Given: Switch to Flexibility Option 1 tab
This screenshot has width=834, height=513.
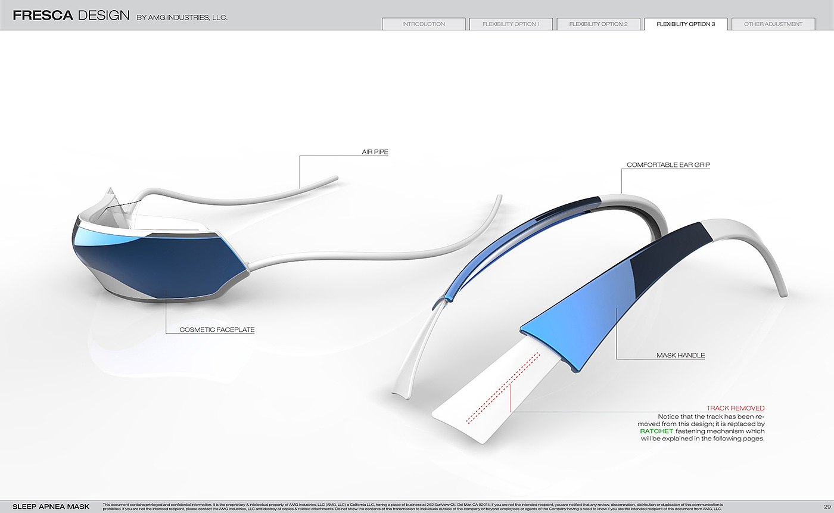Looking at the screenshot, I should click(x=511, y=24).
